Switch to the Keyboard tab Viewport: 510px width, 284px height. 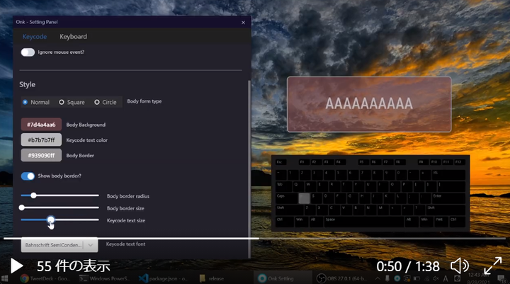73,36
